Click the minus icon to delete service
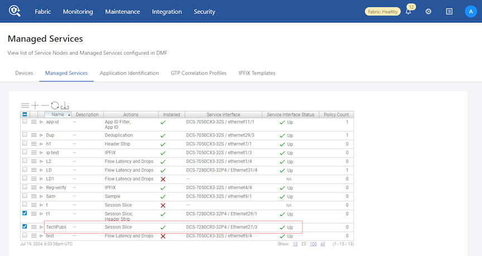The width and height of the screenshot is (482, 256). pyautogui.click(x=45, y=106)
